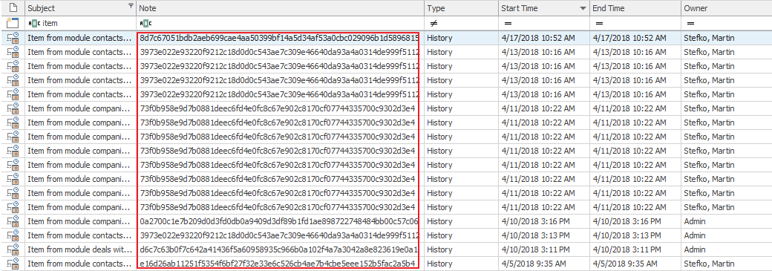Select Start Time cell 4/17/2018 10:52 AM
Viewport: 772px width, 271px height.
[x=544, y=38]
